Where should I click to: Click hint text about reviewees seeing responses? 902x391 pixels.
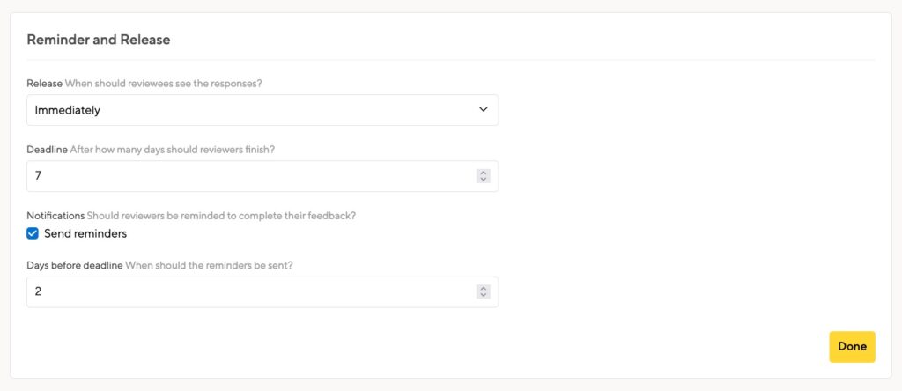(x=163, y=84)
